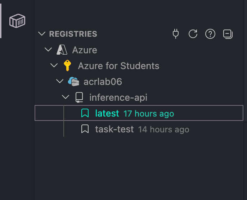Viewport: 247px width, 200px height.
Task: Select the acrlab06 registry label
Action: (x=103, y=82)
